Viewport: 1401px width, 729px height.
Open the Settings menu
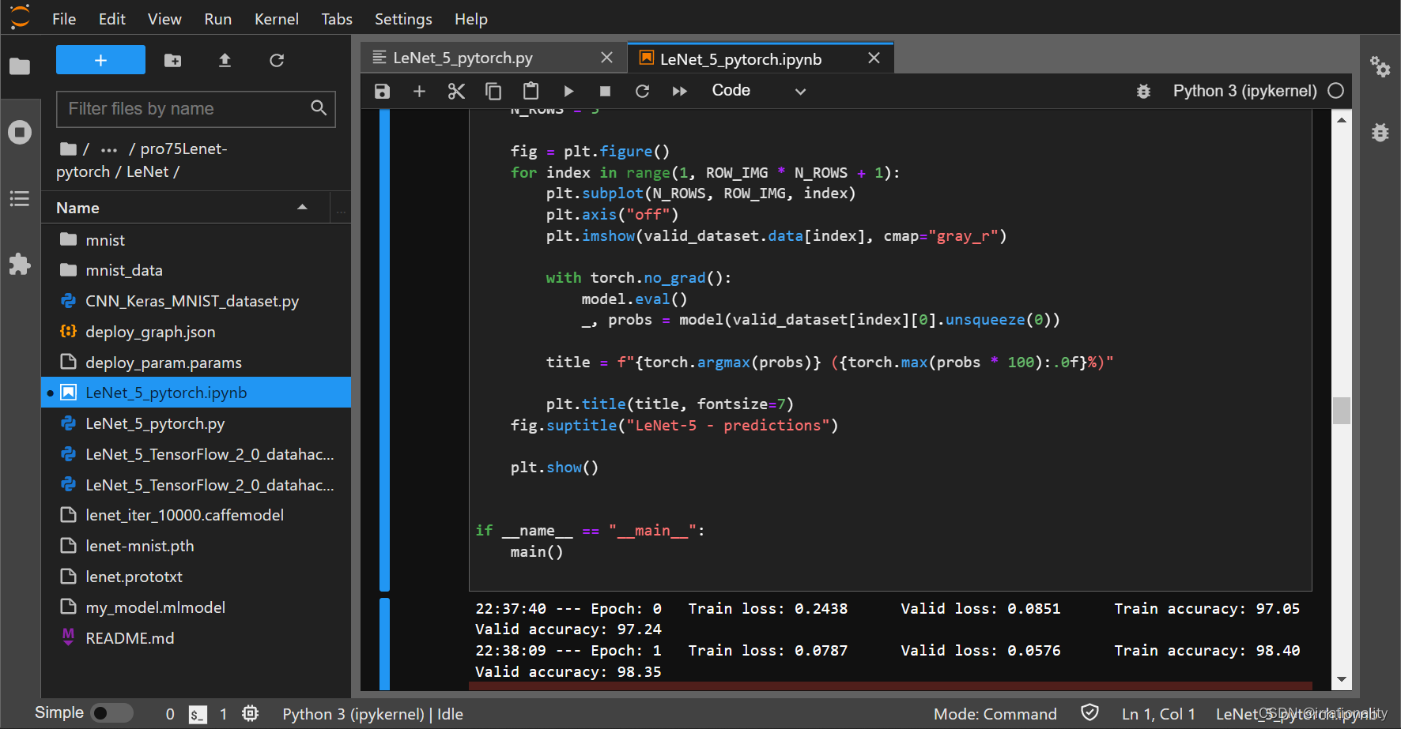pyautogui.click(x=403, y=19)
